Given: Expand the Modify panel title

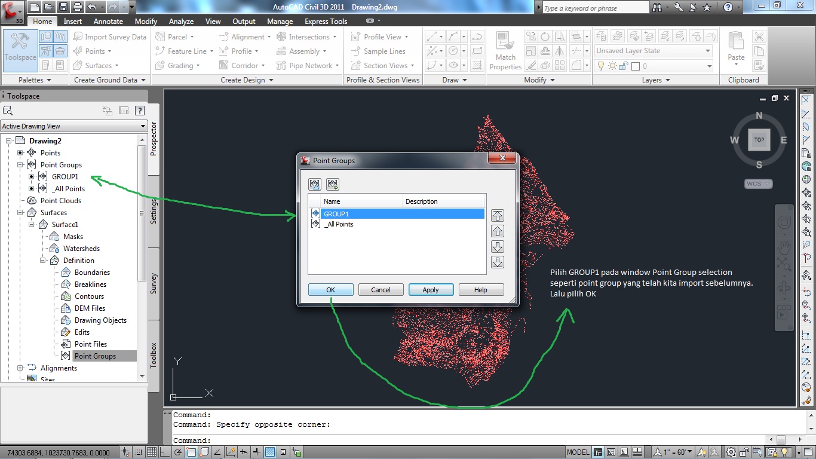Looking at the screenshot, I should 539,79.
